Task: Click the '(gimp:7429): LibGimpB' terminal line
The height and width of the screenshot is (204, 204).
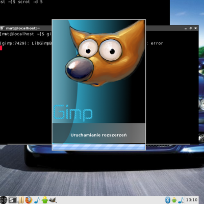Action: (x=26, y=43)
